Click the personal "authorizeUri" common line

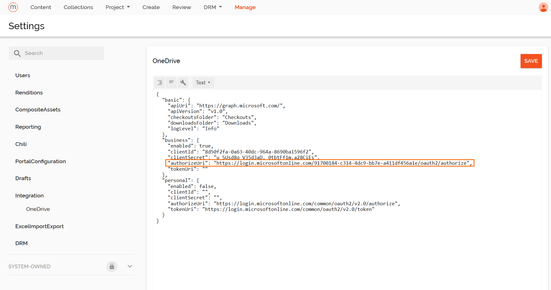pos(284,204)
